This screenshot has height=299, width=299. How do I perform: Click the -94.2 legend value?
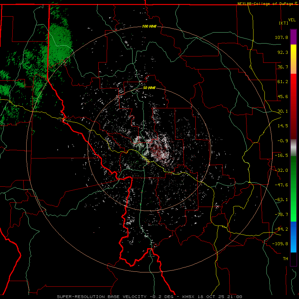pos(281,229)
